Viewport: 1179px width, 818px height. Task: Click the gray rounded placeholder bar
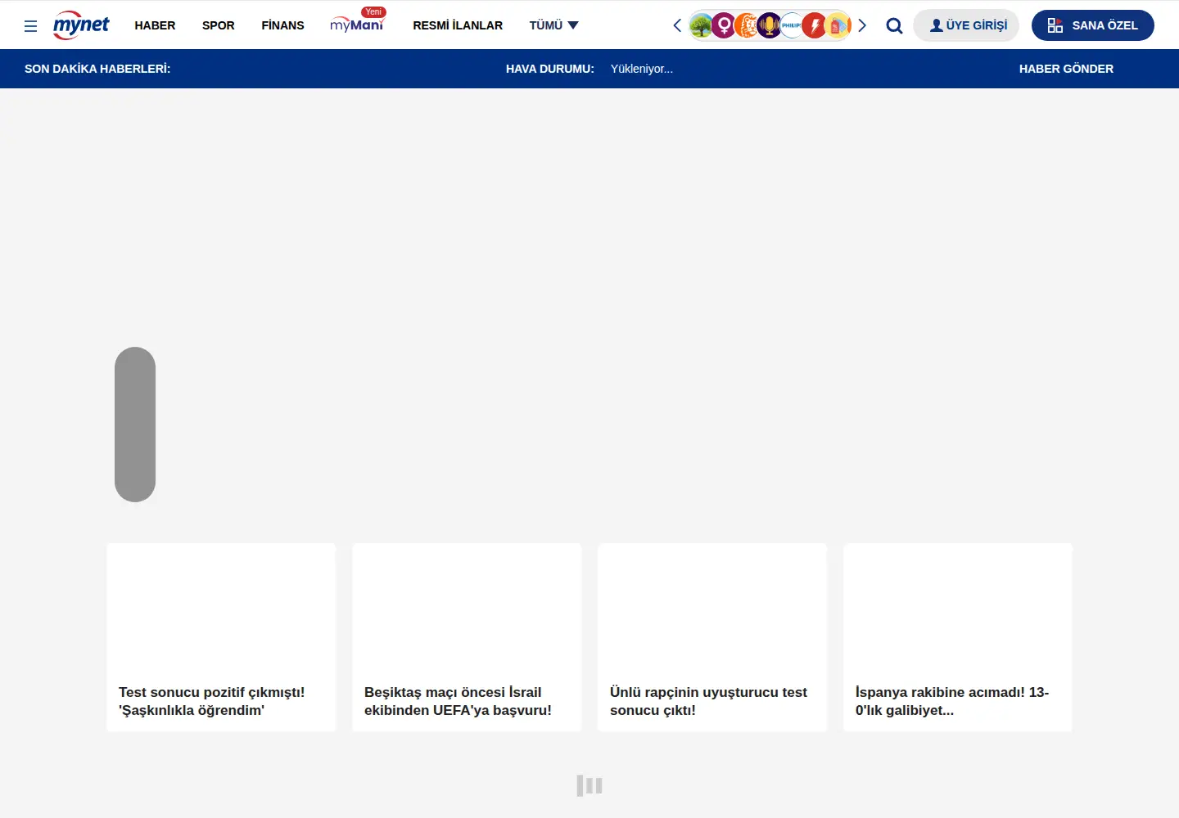coord(135,425)
